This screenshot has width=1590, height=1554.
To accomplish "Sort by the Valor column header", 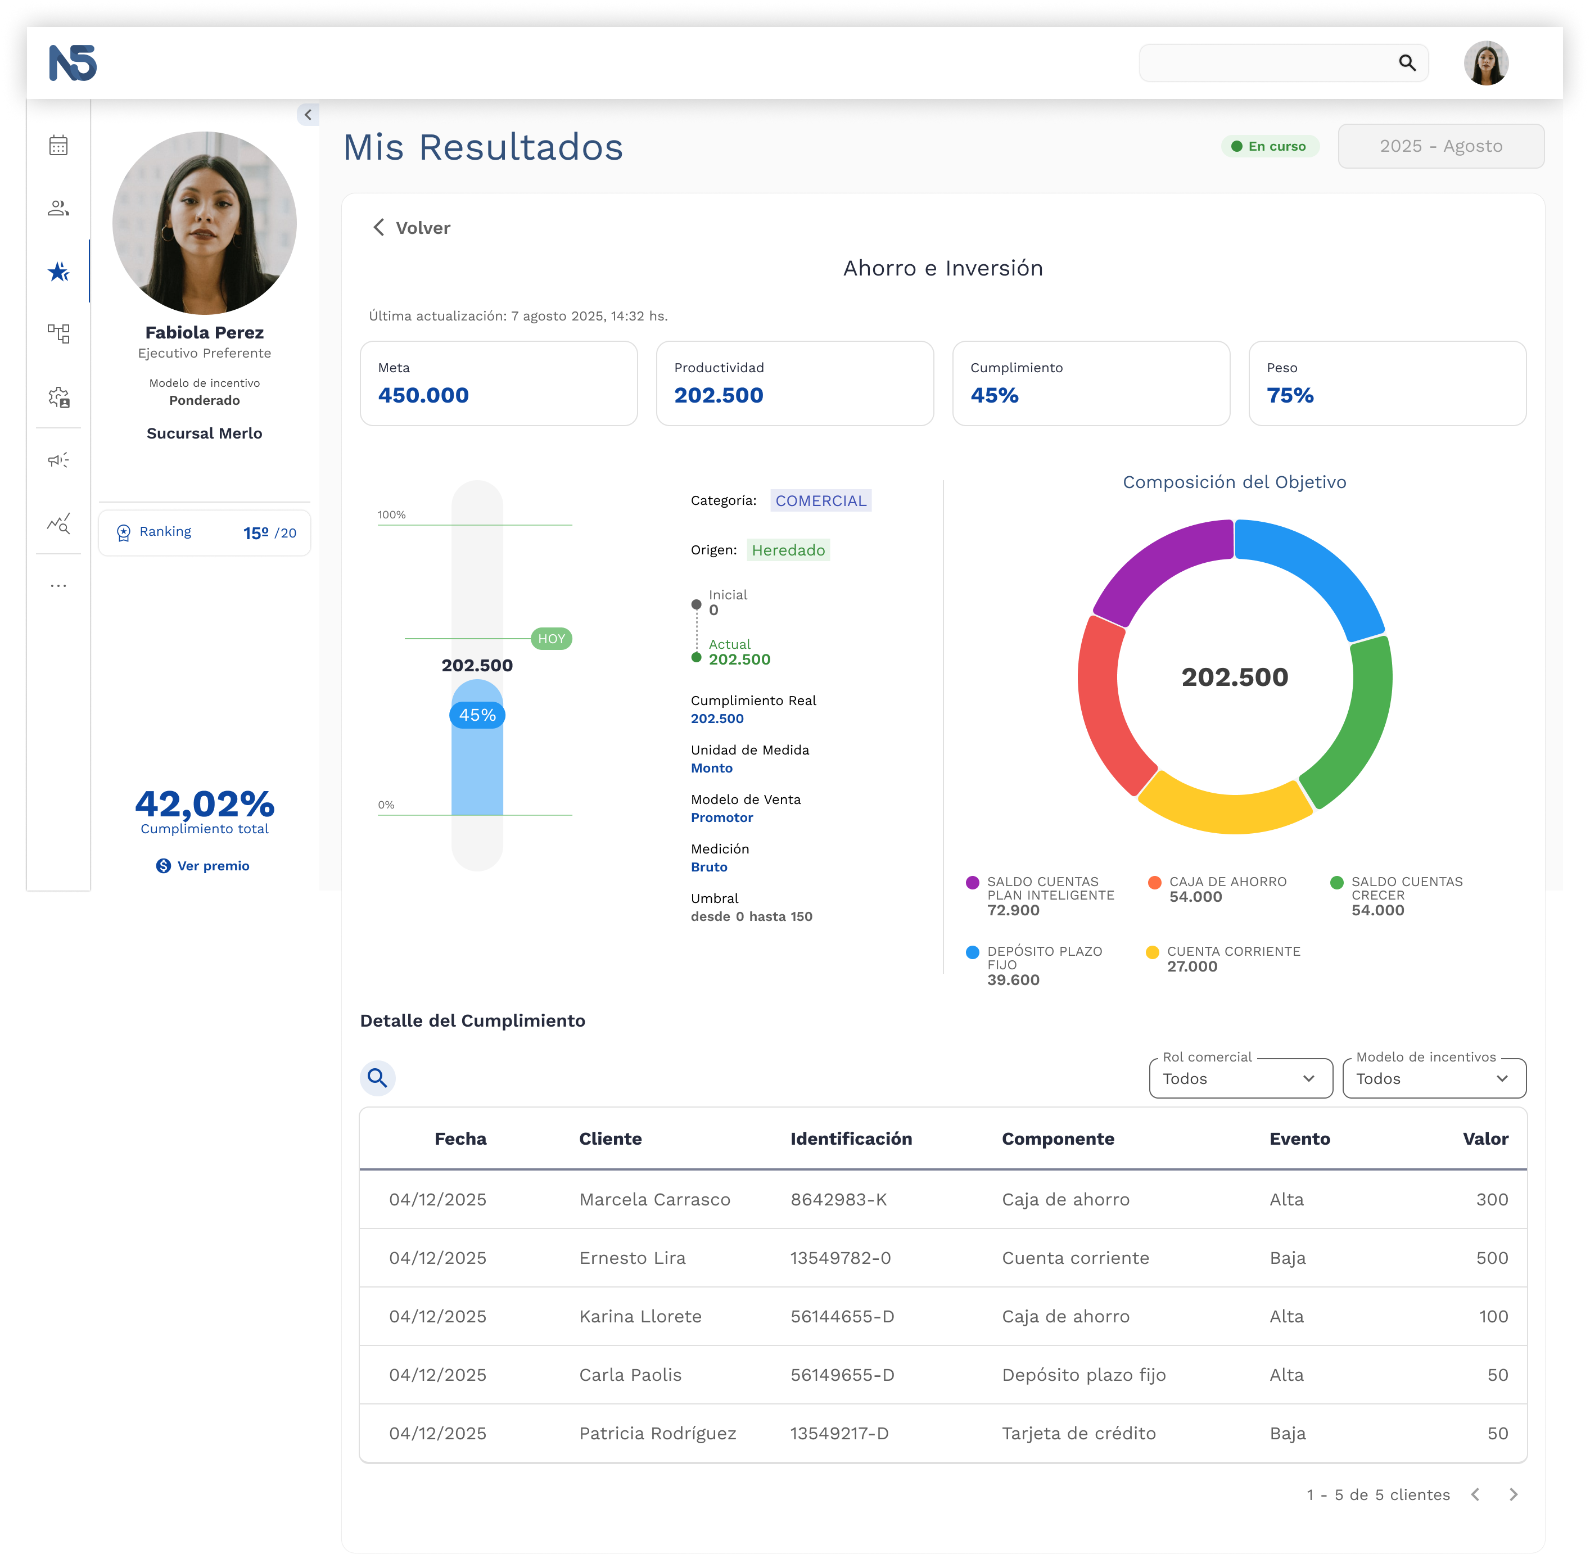I will 1485,1139.
